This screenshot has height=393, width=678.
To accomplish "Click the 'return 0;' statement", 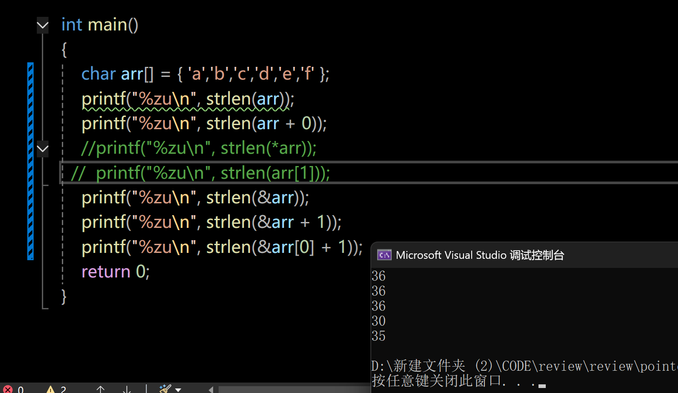I will [115, 272].
